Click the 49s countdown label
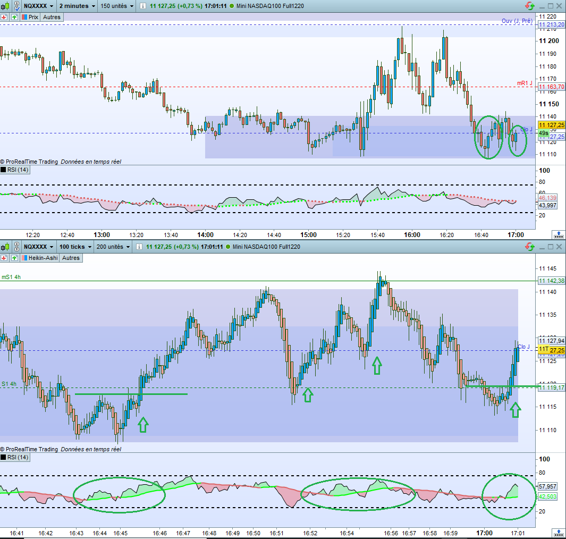This screenshot has height=539, width=566. click(x=543, y=133)
